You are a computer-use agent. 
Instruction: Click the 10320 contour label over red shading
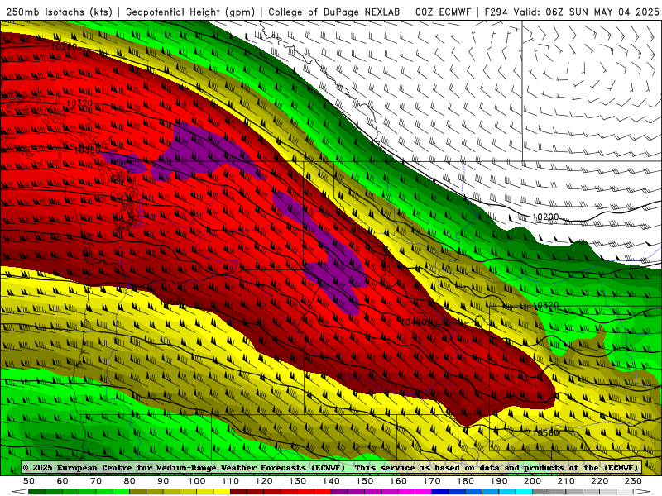pyautogui.click(x=79, y=103)
